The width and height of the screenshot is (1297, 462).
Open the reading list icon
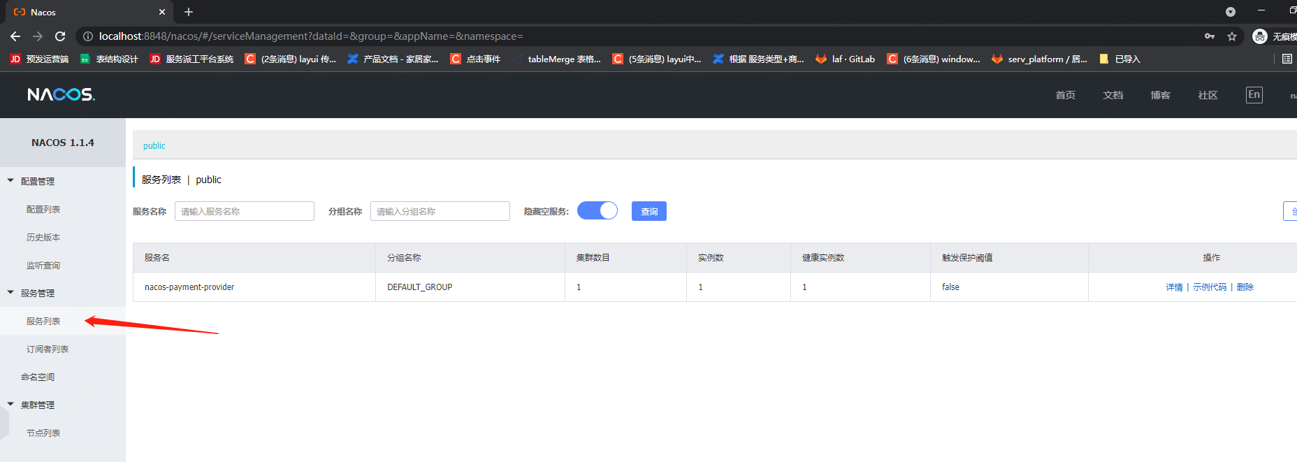[x=1287, y=59]
